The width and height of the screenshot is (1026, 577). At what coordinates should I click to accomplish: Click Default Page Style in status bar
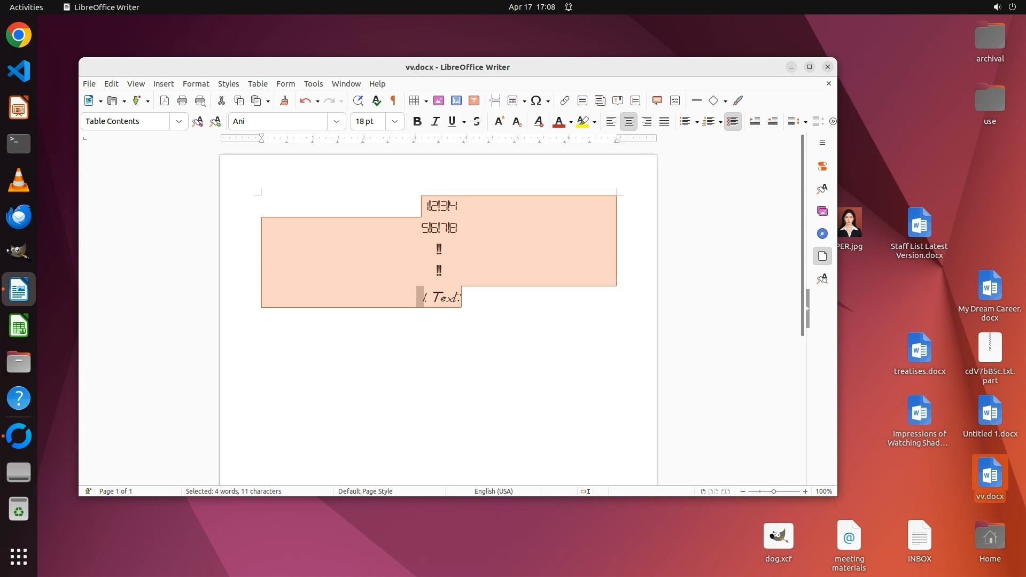click(x=365, y=491)
